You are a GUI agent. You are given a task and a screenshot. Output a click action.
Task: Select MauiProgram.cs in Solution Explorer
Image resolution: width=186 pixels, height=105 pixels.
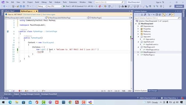point(149,52)
